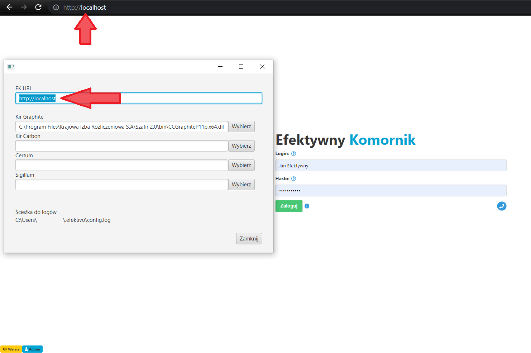Click the blue phone contact icon
Viewport: 531px width, 353px height.
coord(502,206)
